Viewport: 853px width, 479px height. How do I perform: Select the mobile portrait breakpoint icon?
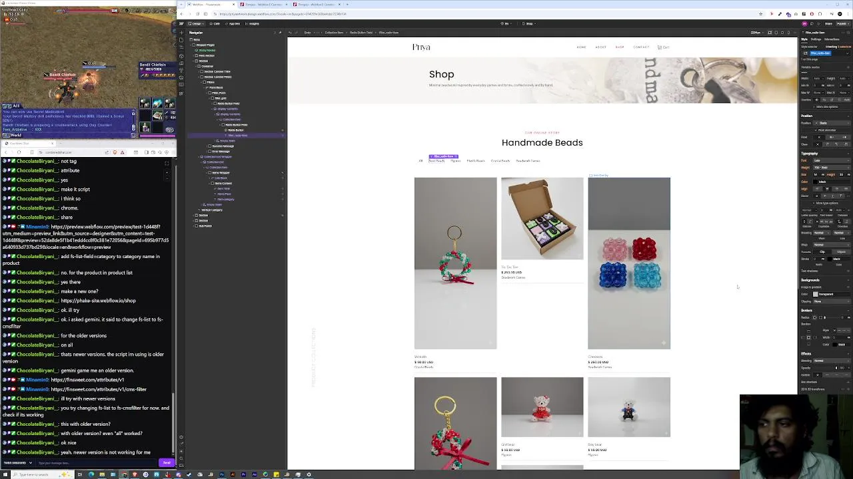tap(788, 33)
